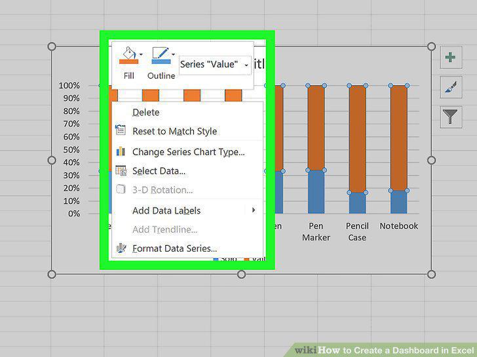Click the Pencil Case axis label
The width and height of the screenshot is (477, 357).
[358, 232]
